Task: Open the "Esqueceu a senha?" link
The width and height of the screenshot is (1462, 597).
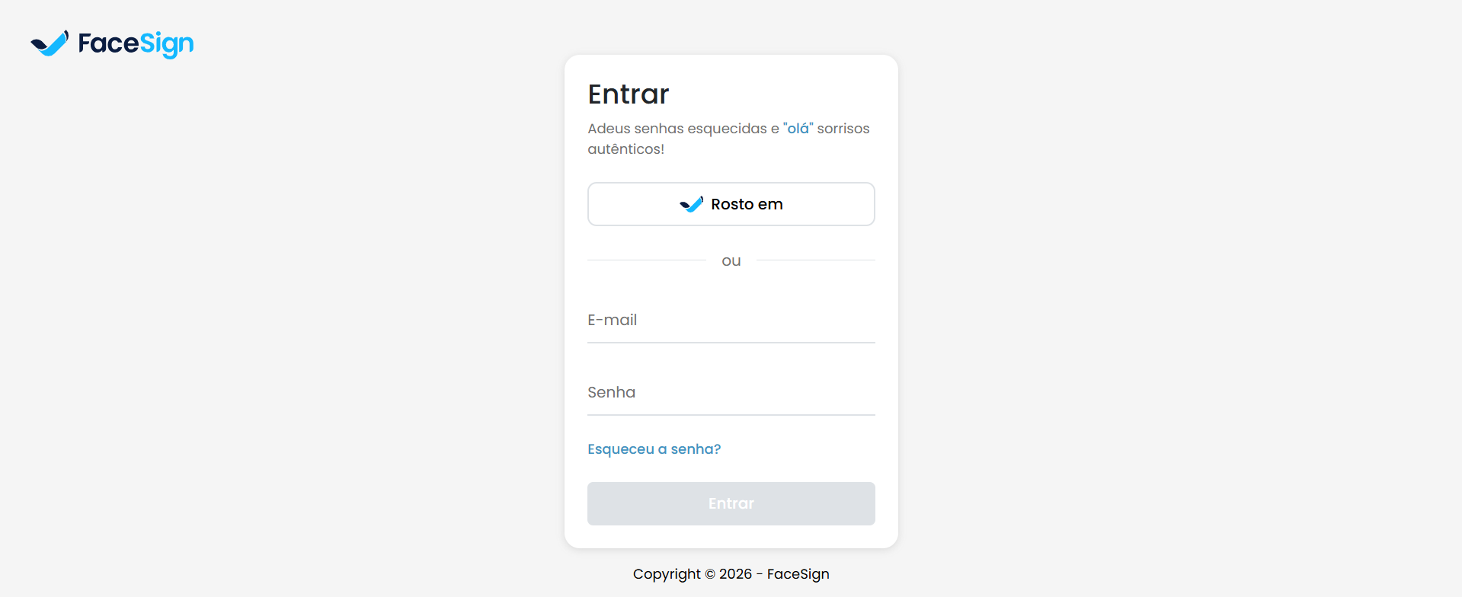Action: click(x=654, y=449)
